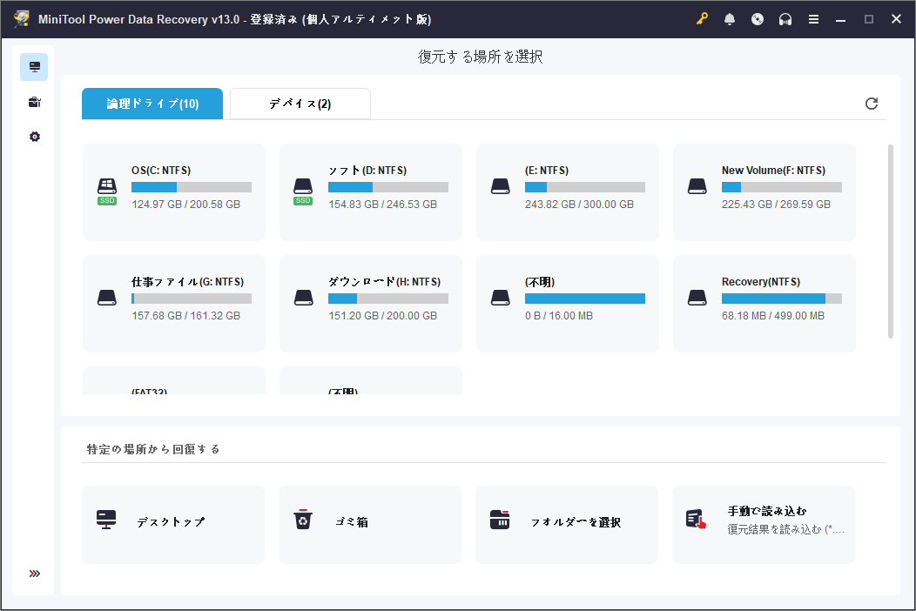Click 154.83 GB / 246.53 GB text
The image size is (916, 611).
382,205
